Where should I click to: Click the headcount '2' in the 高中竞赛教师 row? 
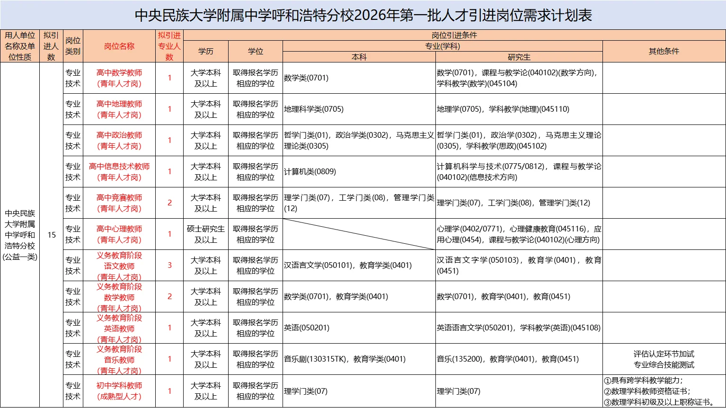point(169,203)
